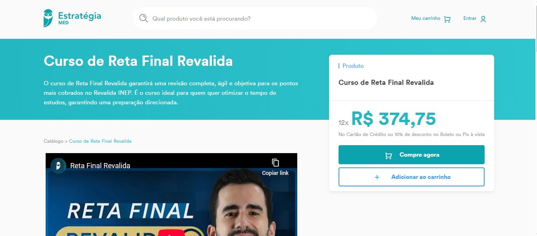Click the Entrar login link
Screen dimensions: 537x236
point(470,18)
